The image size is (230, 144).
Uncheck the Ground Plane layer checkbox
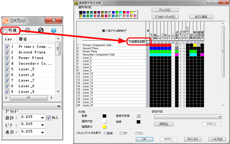[7, 52]
